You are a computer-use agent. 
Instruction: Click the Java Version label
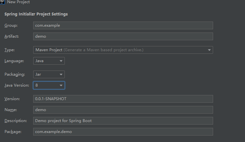pos(17,85)
